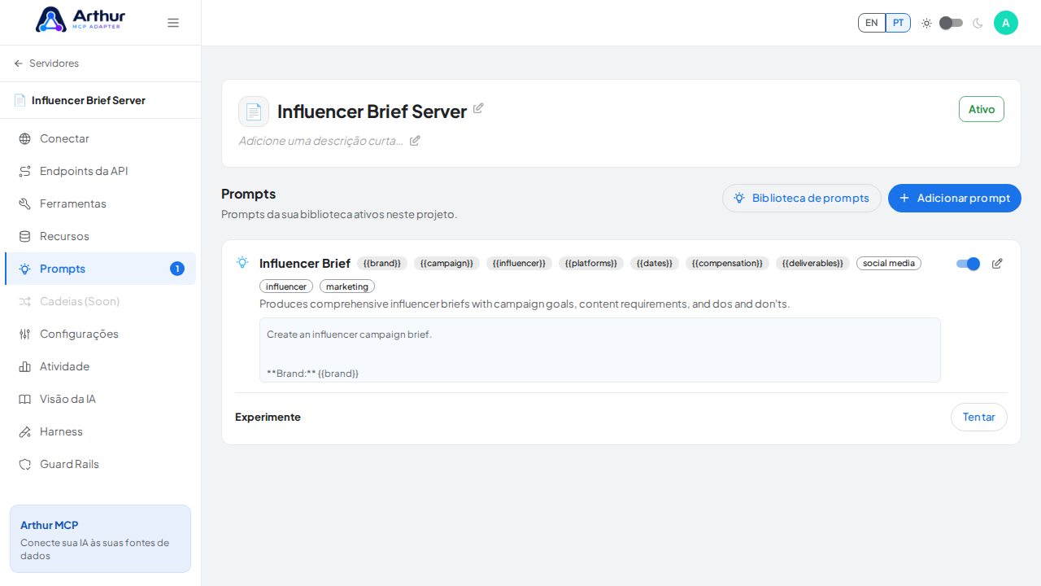1041x586 pixels.
Task: Click Influencer Brief Server in sidebar
Action: pyautogui.click(x=89, y=101)
